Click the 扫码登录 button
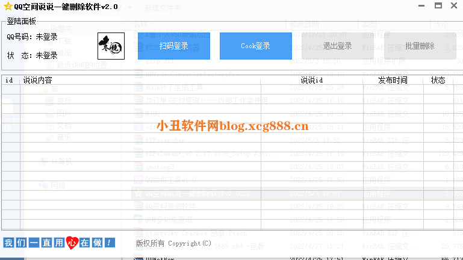463x260 pixels. (174, 46)
